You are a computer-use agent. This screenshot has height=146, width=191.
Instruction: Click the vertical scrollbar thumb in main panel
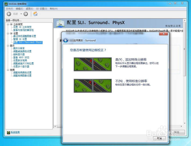185,49
